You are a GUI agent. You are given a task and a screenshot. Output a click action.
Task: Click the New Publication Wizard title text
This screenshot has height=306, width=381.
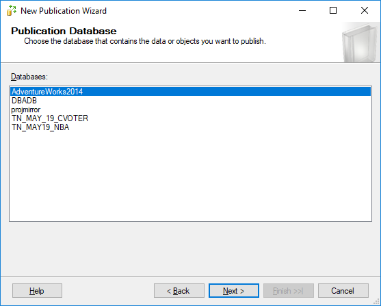64,11
